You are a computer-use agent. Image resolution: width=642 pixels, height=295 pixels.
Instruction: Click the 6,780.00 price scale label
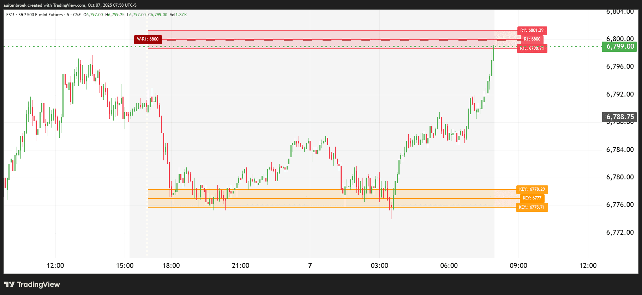click(620, 177)
